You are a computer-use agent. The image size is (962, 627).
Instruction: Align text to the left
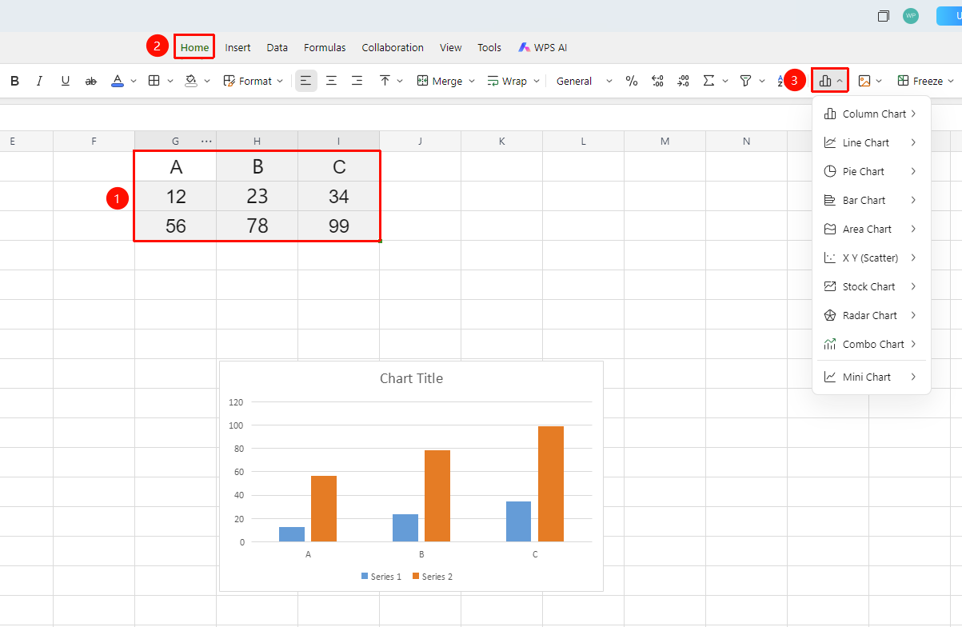click(x=305, y=81)
